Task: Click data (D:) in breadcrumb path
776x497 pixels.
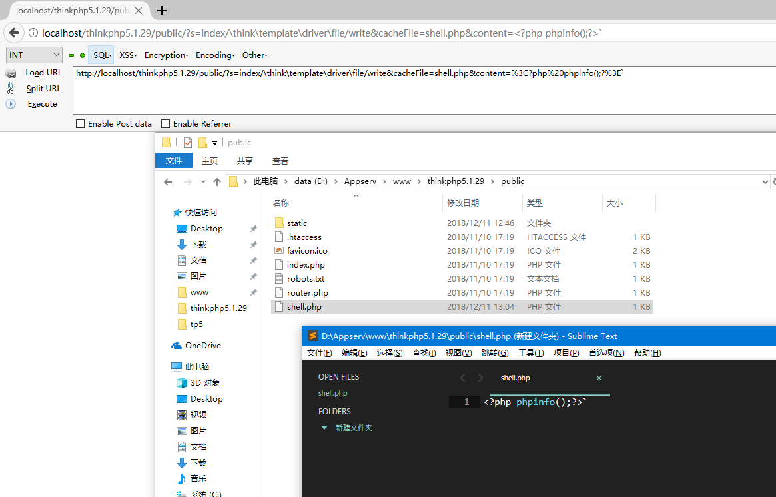Action: click(x=311, y=181)
